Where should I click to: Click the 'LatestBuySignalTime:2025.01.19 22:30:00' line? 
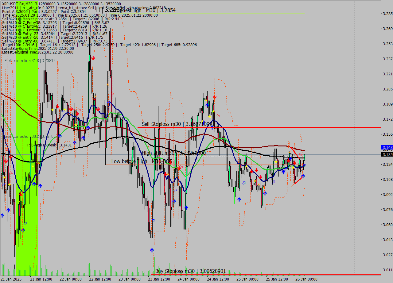38,49
